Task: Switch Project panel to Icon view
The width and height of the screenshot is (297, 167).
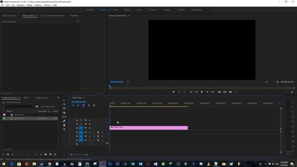Action: [8, 154]
